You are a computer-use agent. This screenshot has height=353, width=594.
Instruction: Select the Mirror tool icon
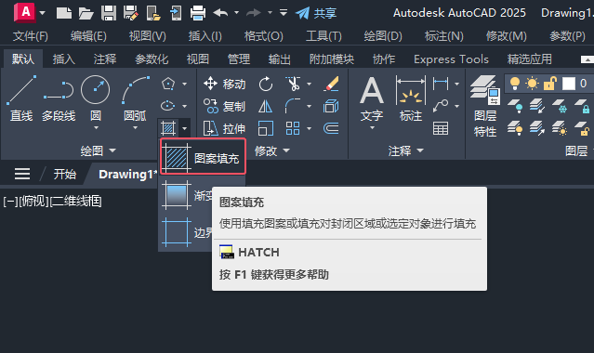point(265,107)
